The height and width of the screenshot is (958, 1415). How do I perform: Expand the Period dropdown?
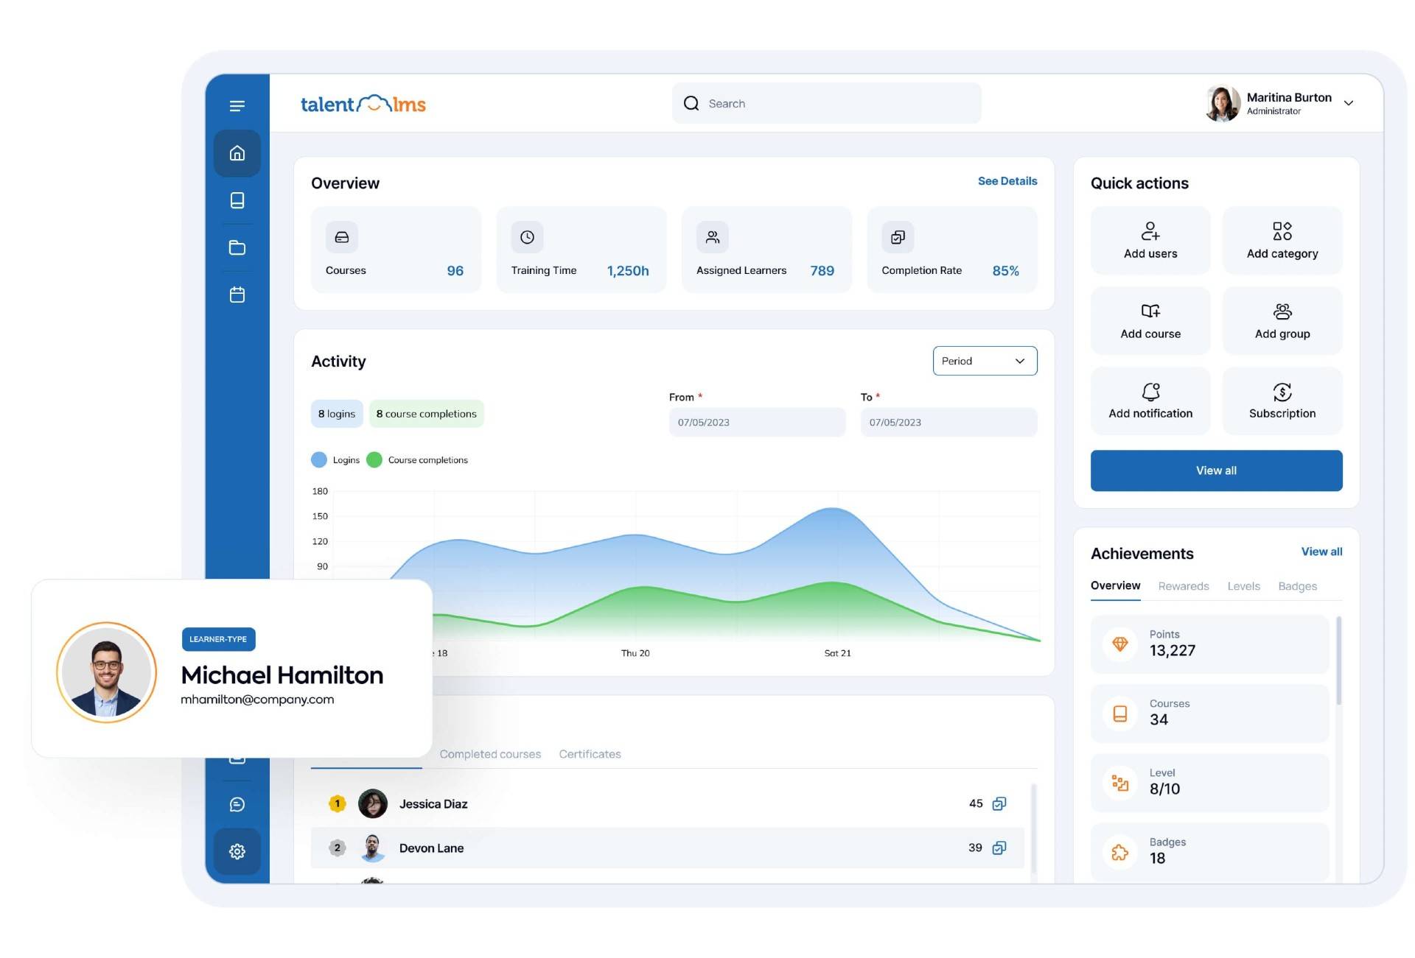[984, 361]
